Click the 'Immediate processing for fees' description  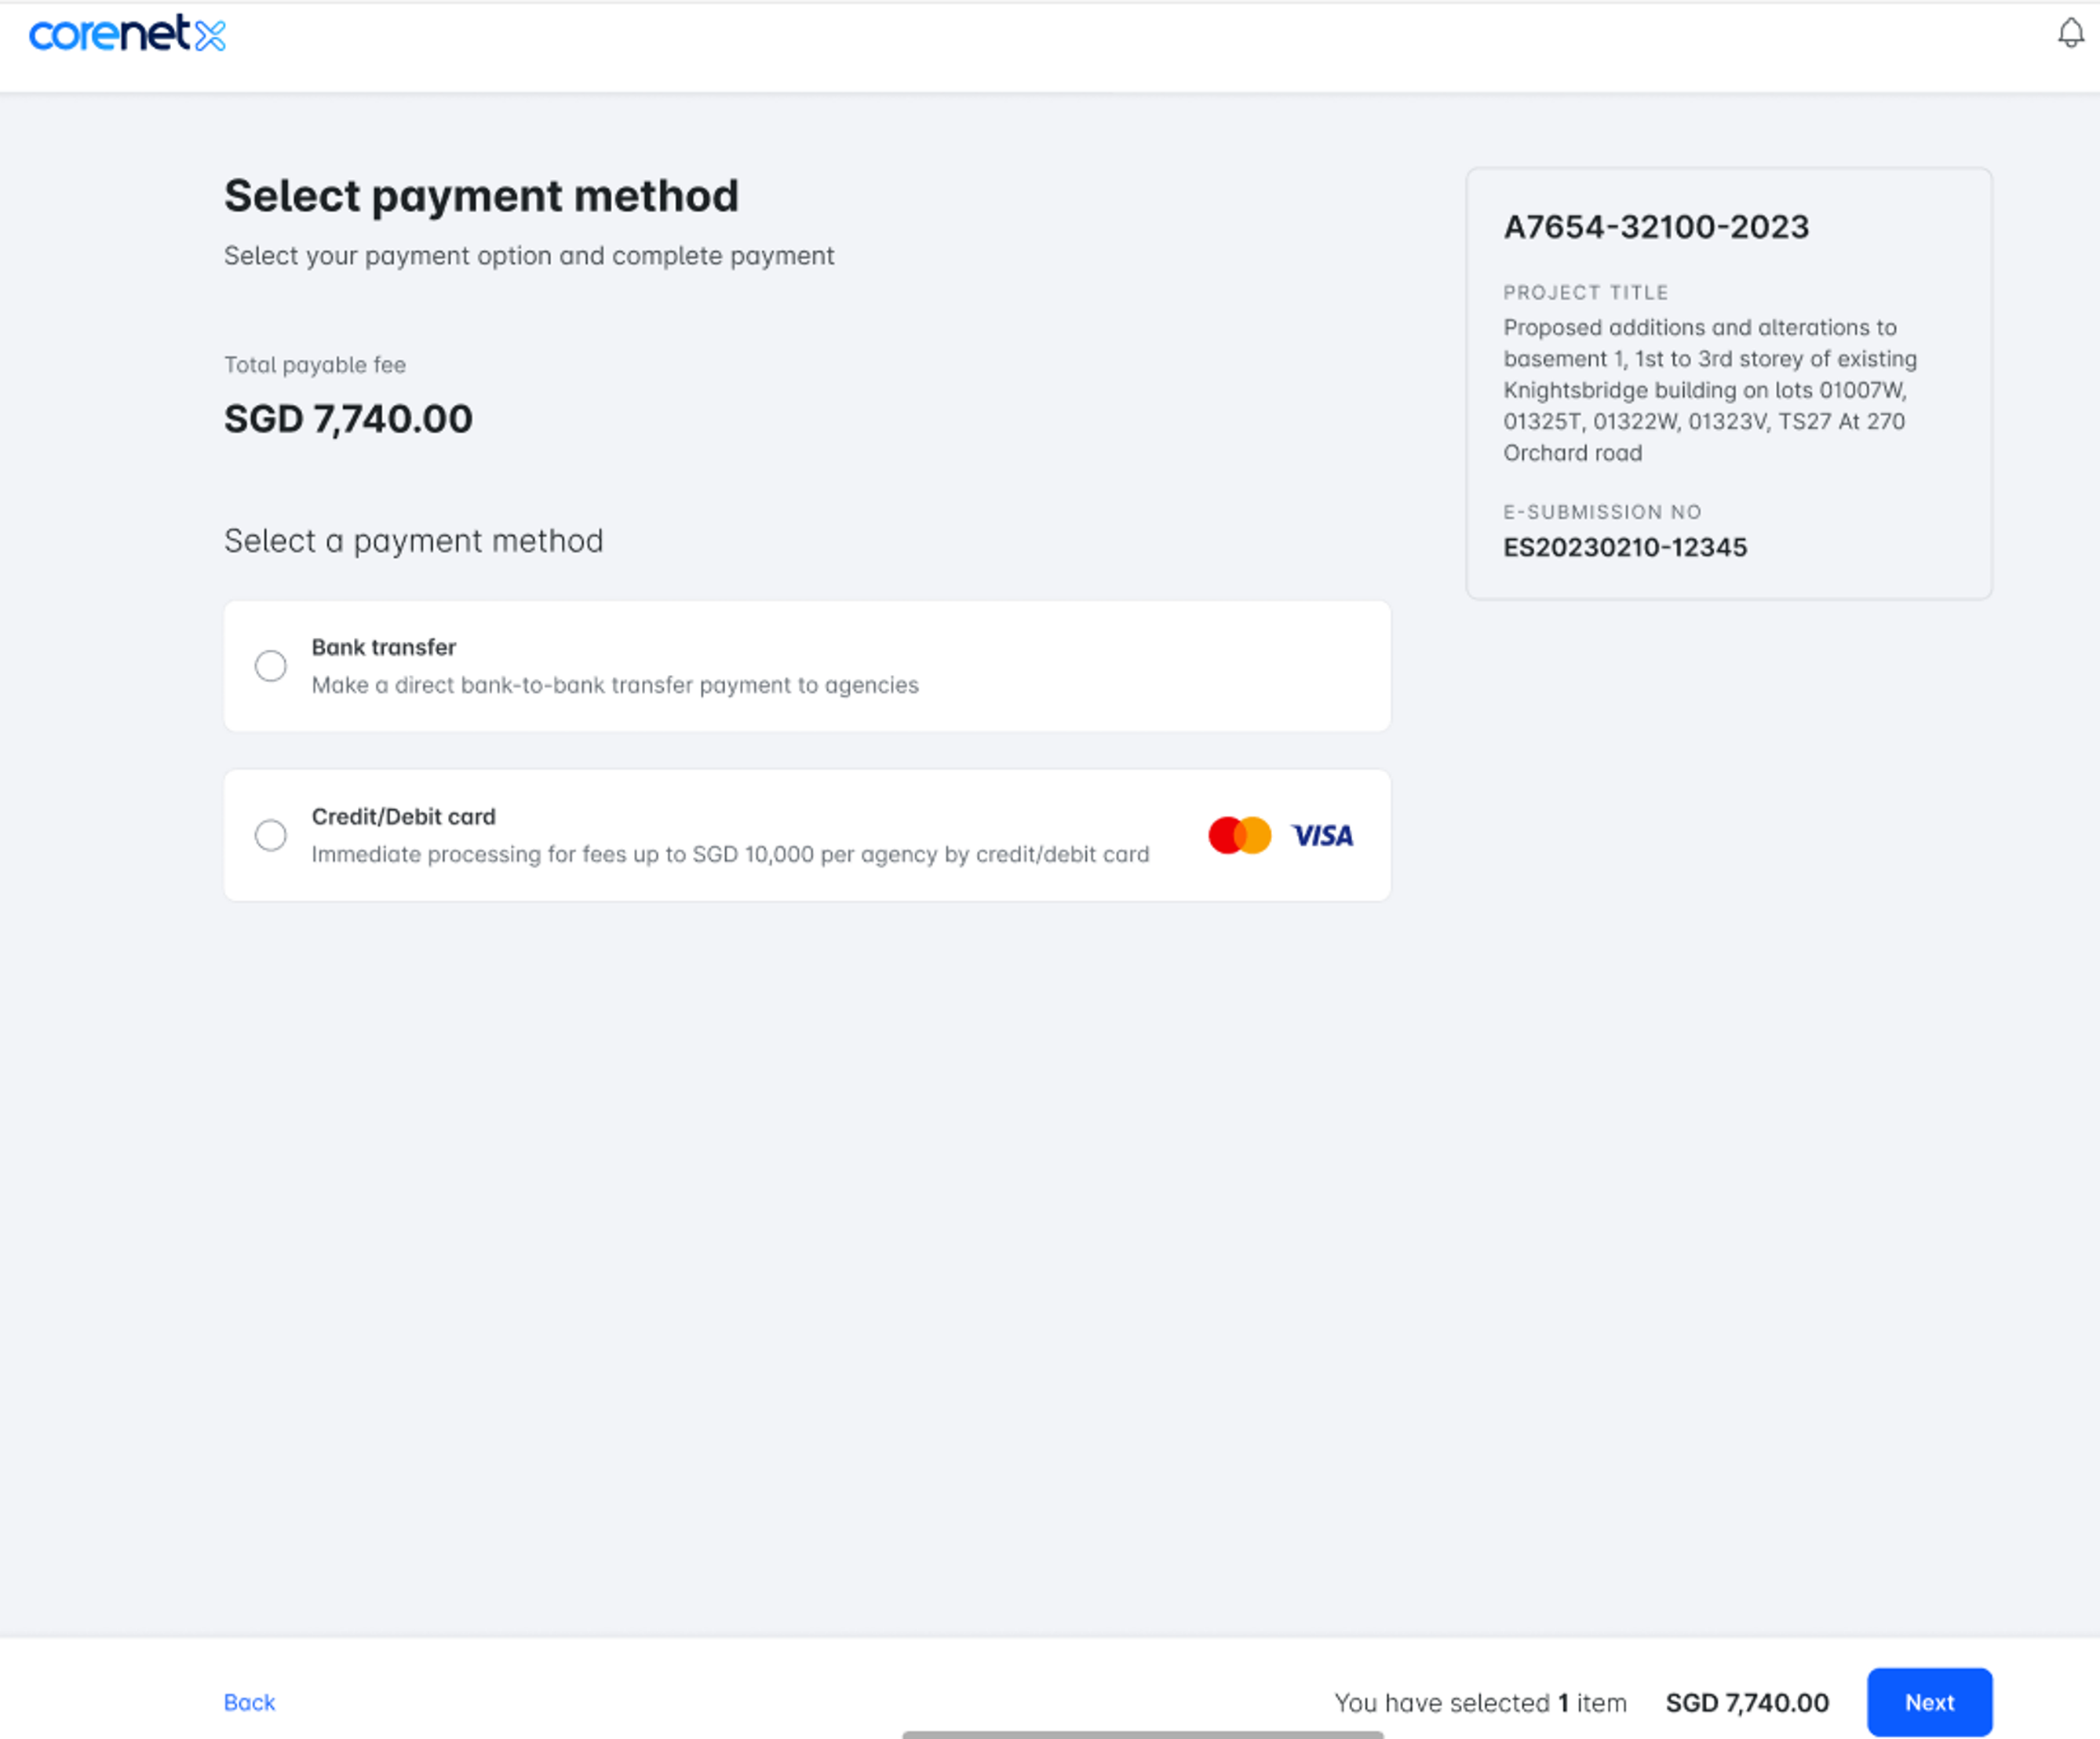[730, 854]
